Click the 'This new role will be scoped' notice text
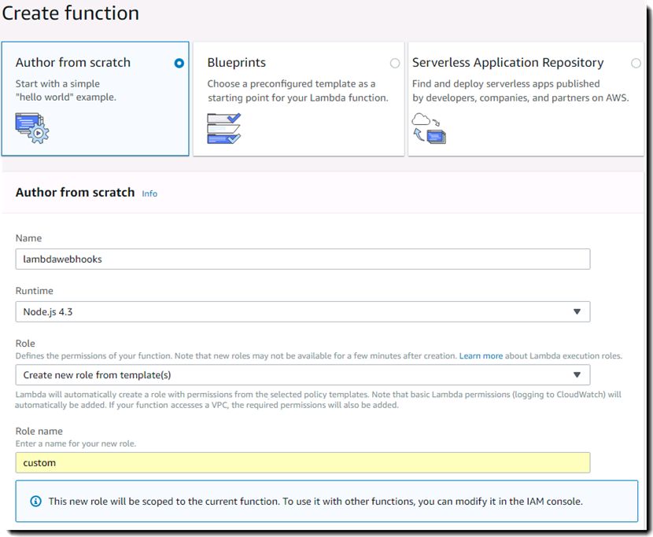 (315, 501)
